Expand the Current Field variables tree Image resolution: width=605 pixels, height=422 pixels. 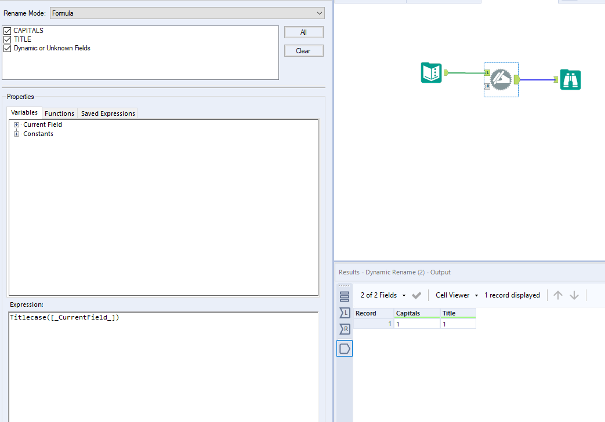(x=16, y=124)
